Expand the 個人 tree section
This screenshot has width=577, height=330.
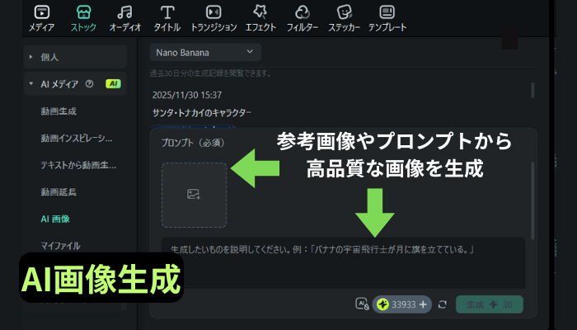coord(31,57)
